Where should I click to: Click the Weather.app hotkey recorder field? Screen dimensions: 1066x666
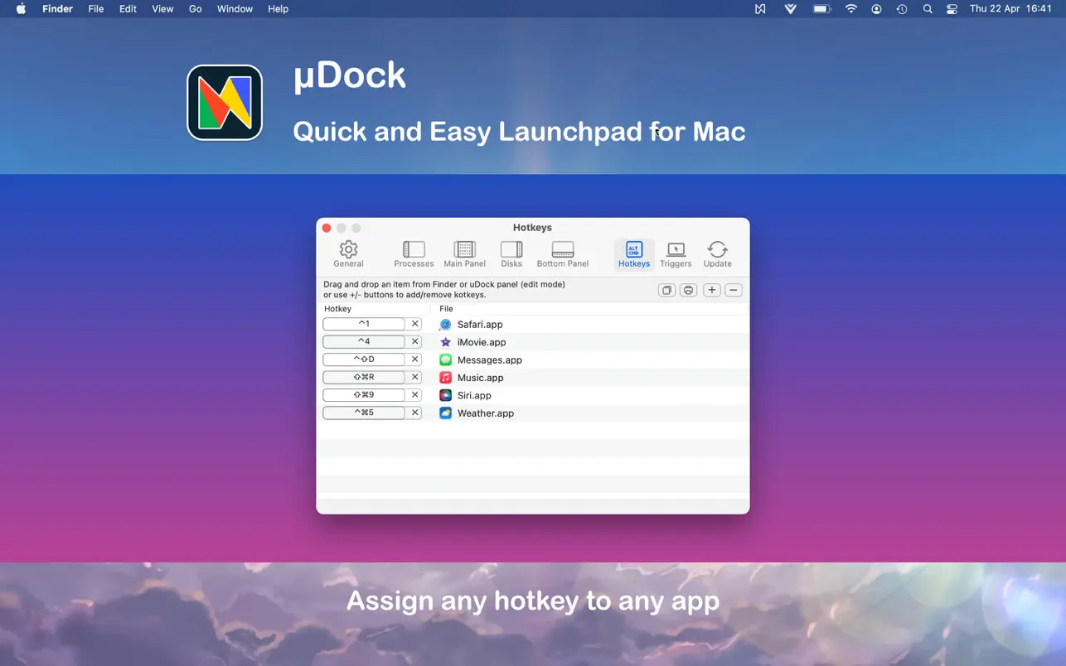click(364, 413)
